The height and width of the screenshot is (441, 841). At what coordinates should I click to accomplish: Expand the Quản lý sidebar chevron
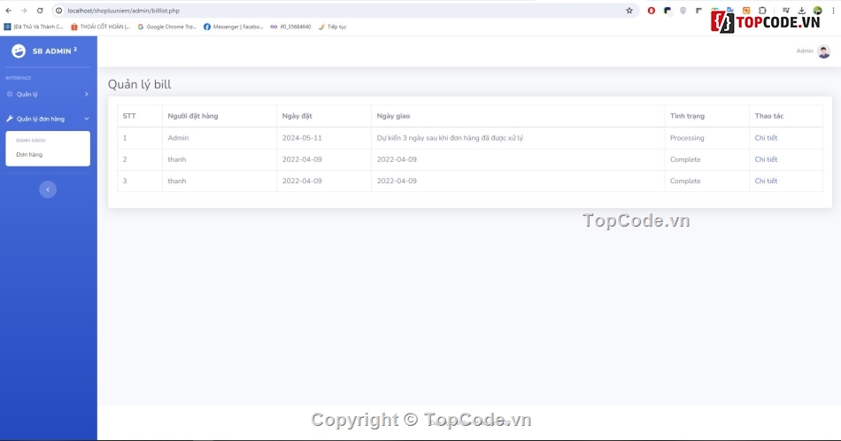(86, 94)
